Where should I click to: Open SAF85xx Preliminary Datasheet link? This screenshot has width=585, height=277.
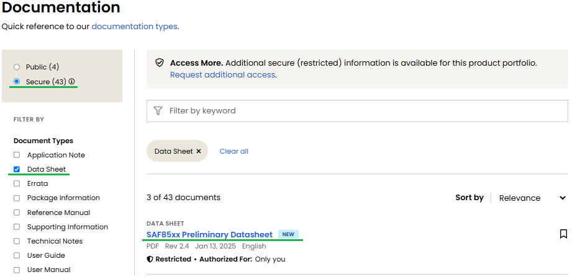click(209, 234)
